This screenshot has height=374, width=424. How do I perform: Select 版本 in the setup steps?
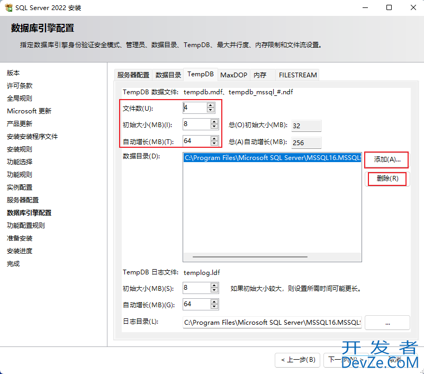(x=13, y=73)
